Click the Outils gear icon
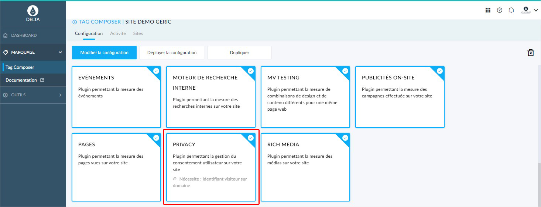The height and width of the screenshot is (207, 541). [5, 95]
